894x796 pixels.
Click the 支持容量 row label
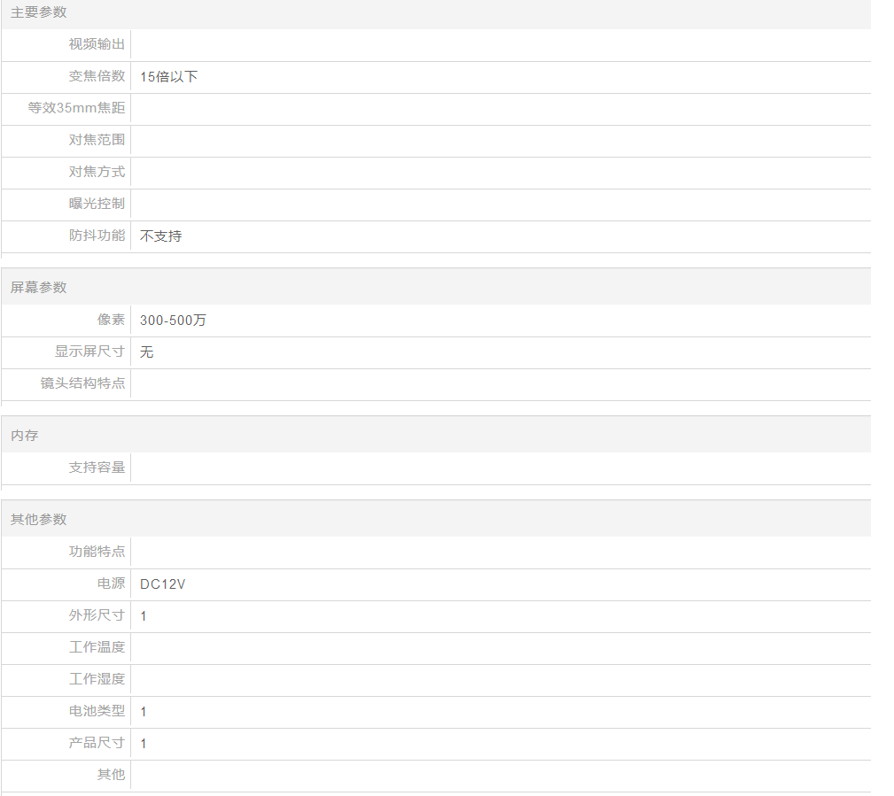(97, 468)
